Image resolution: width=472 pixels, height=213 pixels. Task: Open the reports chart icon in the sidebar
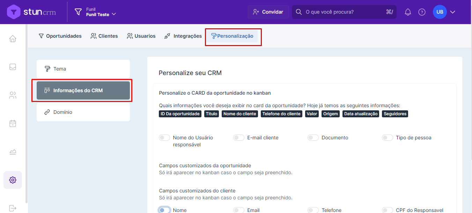point(13,152)
